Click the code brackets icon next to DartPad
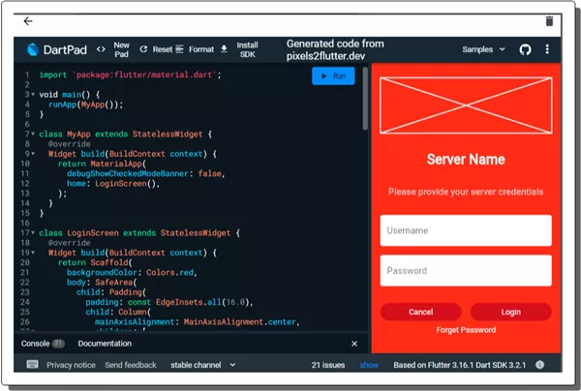This screenshot has width=581, height=391. (101, 49)
